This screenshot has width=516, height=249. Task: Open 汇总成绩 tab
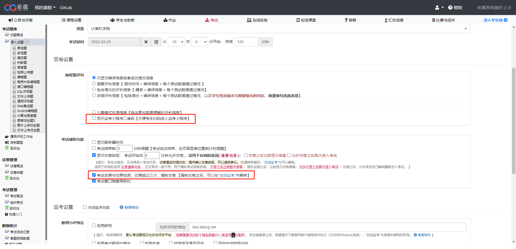point(394,20)
